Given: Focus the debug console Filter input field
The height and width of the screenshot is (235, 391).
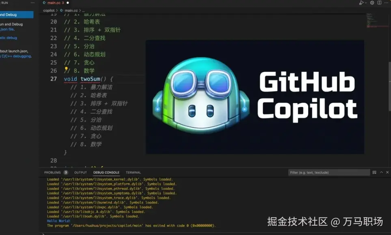Looking at the screenshot, I should [329, 172].
